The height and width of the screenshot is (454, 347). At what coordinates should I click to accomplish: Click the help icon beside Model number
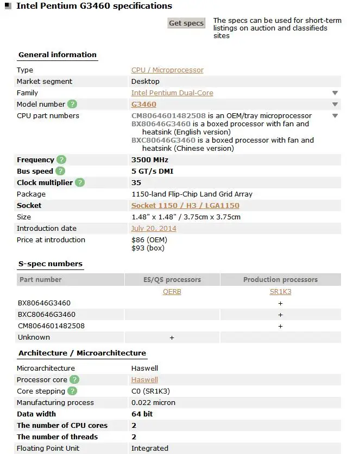(x=72, y=104)
